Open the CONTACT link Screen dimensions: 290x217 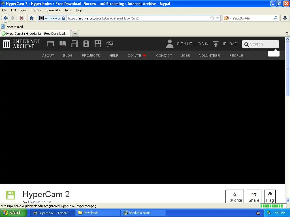click(x=164, y=56)
